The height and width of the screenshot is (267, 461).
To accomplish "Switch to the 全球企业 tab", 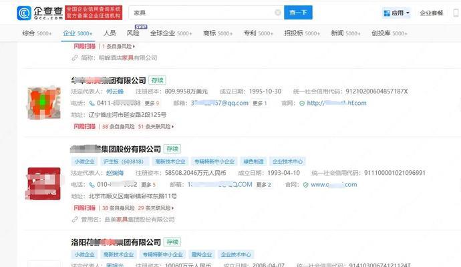I will [x=171, y=33].
